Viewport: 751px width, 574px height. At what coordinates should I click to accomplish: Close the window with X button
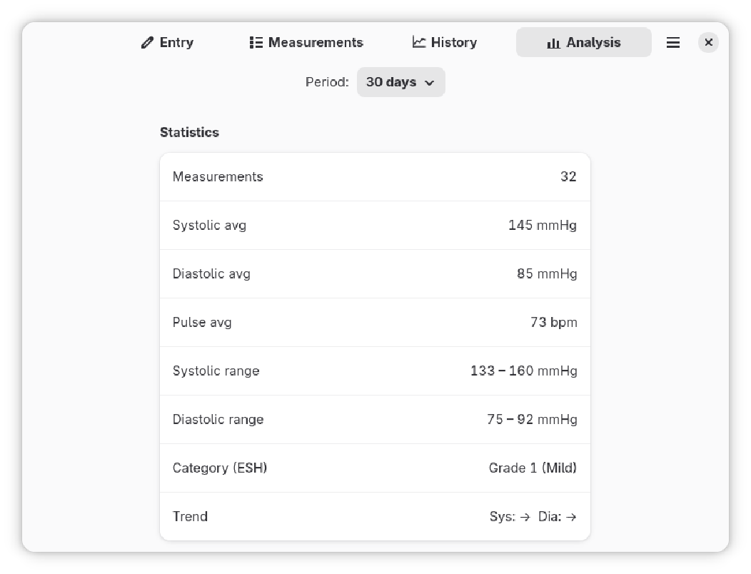[708, 43]
